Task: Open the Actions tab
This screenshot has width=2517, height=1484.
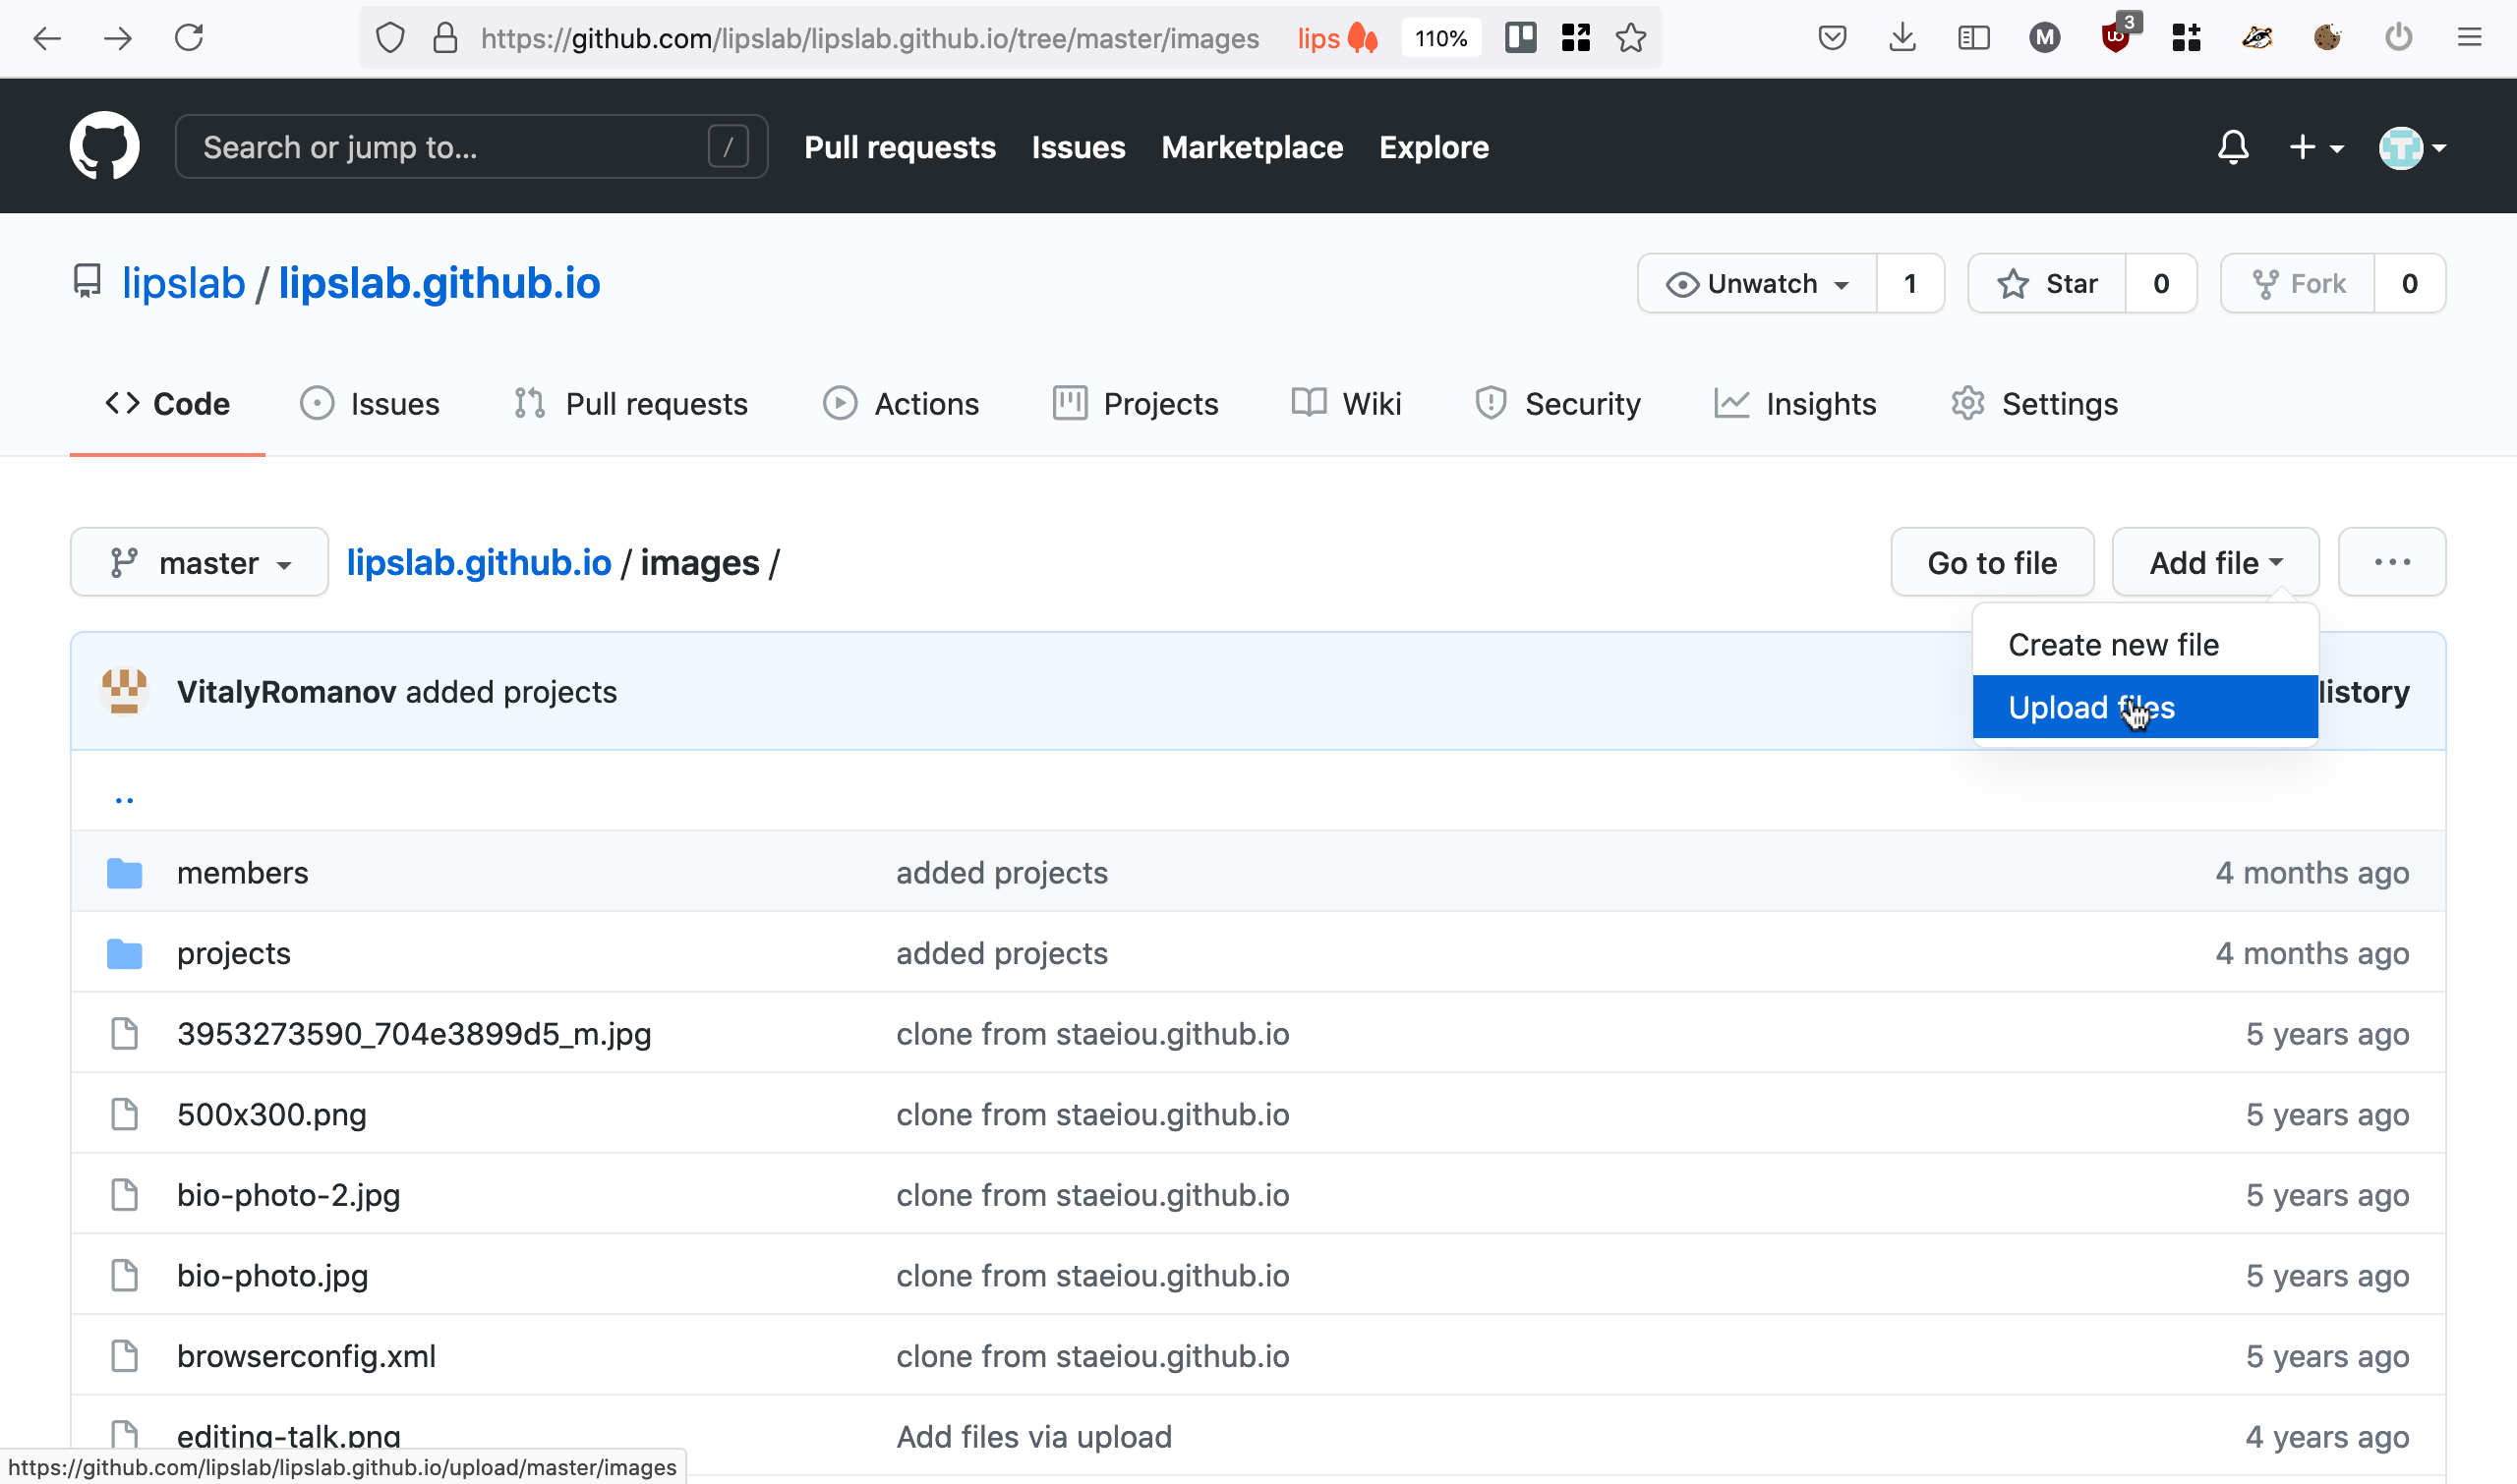Action: coord(901,404)
